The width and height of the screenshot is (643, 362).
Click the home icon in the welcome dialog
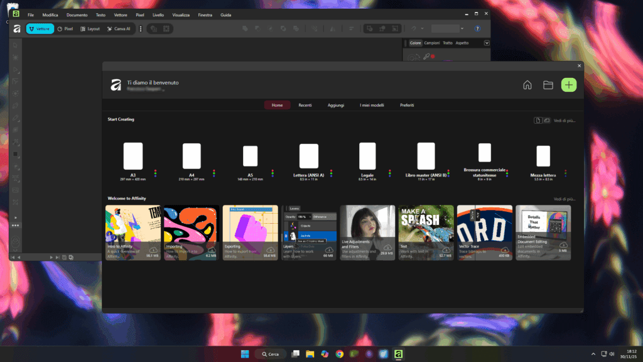(x=527, y=84)
